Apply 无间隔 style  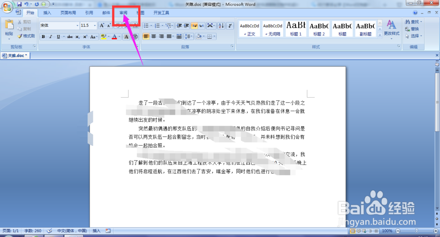click(273, 29)
